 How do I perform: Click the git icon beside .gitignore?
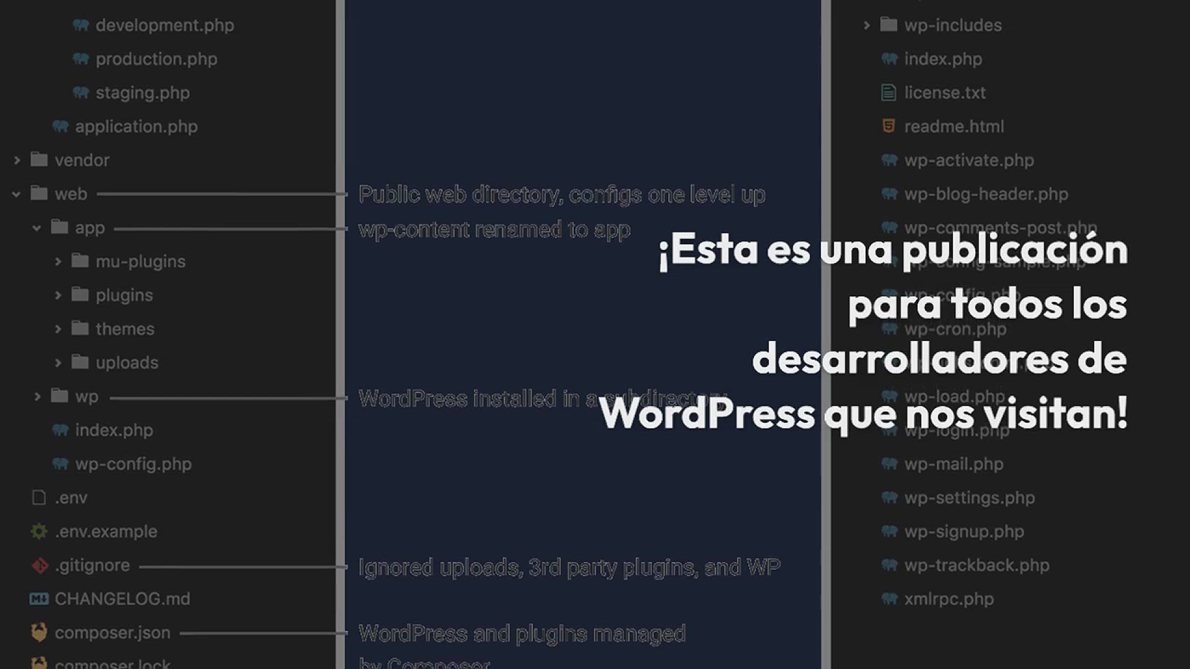click(x=40, y=566)
